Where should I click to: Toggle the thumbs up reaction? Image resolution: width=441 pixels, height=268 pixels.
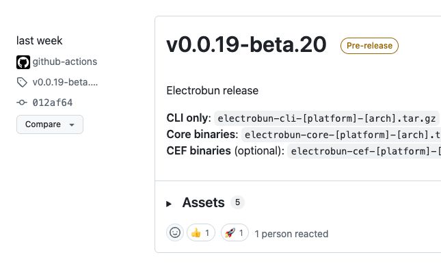(x=201, y=232)
